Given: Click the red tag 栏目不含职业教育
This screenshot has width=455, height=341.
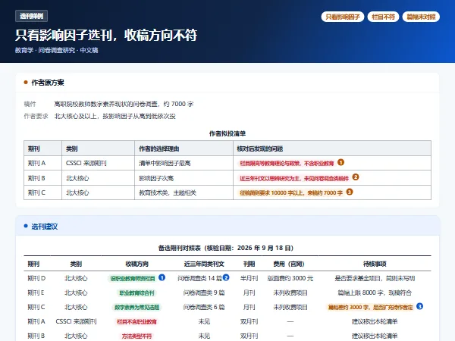Looking at the screenshot, I should (x=136, y=321).
